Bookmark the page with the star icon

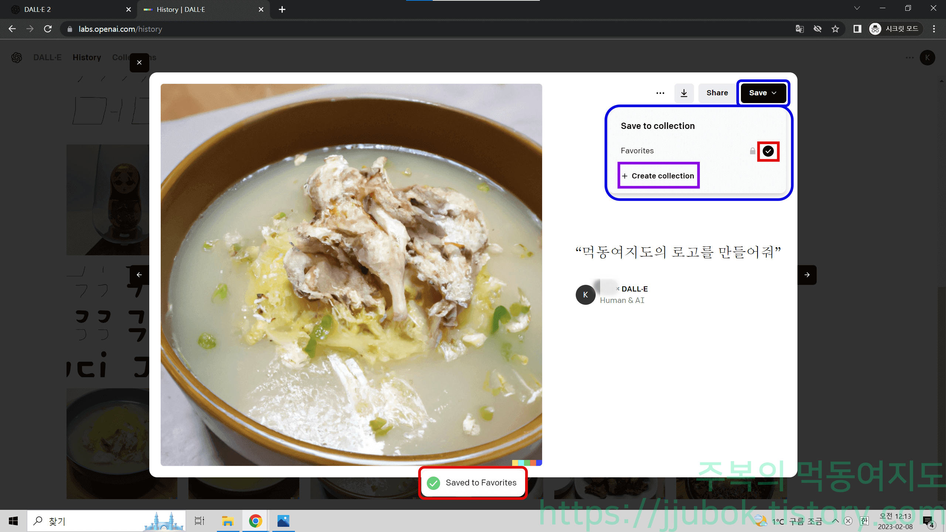pyautogui.click(x=835, y=29)
